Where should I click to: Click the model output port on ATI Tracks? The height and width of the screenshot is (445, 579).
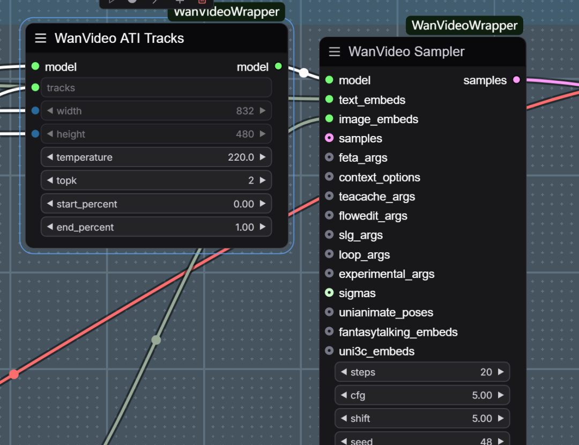coord(278,66)
